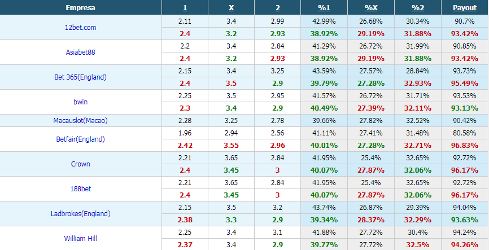
Task: Select Macauslot home odd 2.28
Action: tap(185, 121)
